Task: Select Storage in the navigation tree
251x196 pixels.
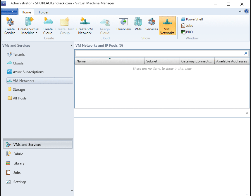Action: pos(16,89)
